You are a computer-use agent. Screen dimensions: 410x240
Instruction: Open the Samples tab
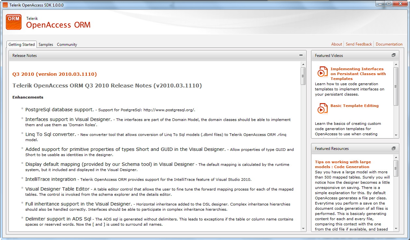pyautogui.click(x=46, y=45)
